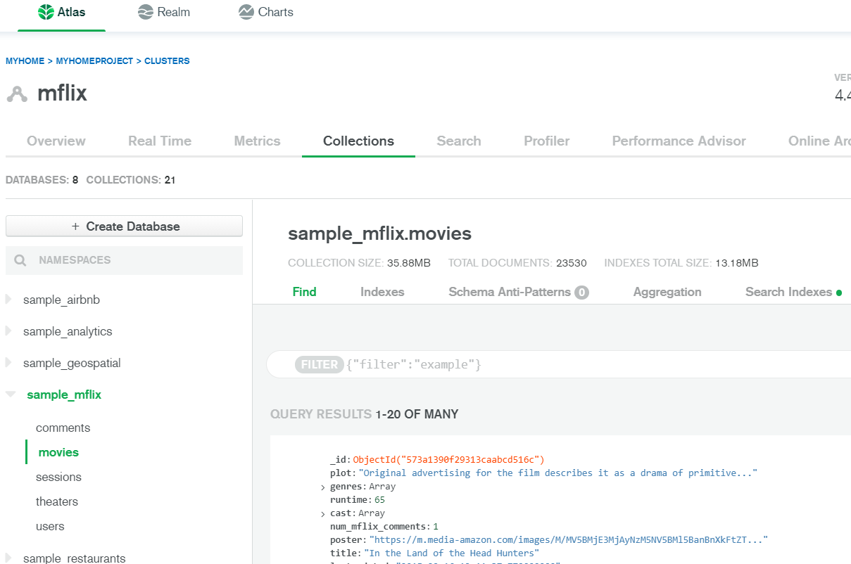Switch to the Indexes tab
This screenshot has width=851, height=564.
[x=382, y=291]
